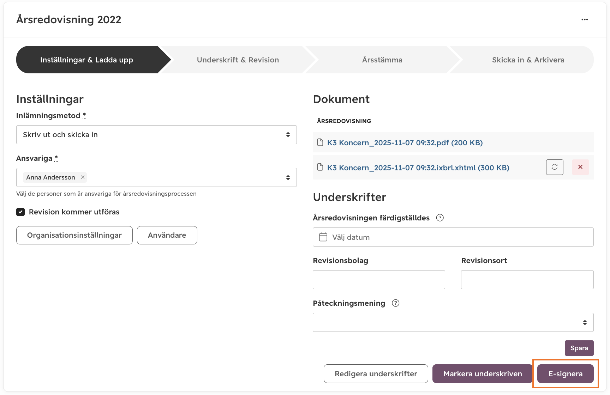Click the Användare button
The image size is (610, 395).
(167, 235)
